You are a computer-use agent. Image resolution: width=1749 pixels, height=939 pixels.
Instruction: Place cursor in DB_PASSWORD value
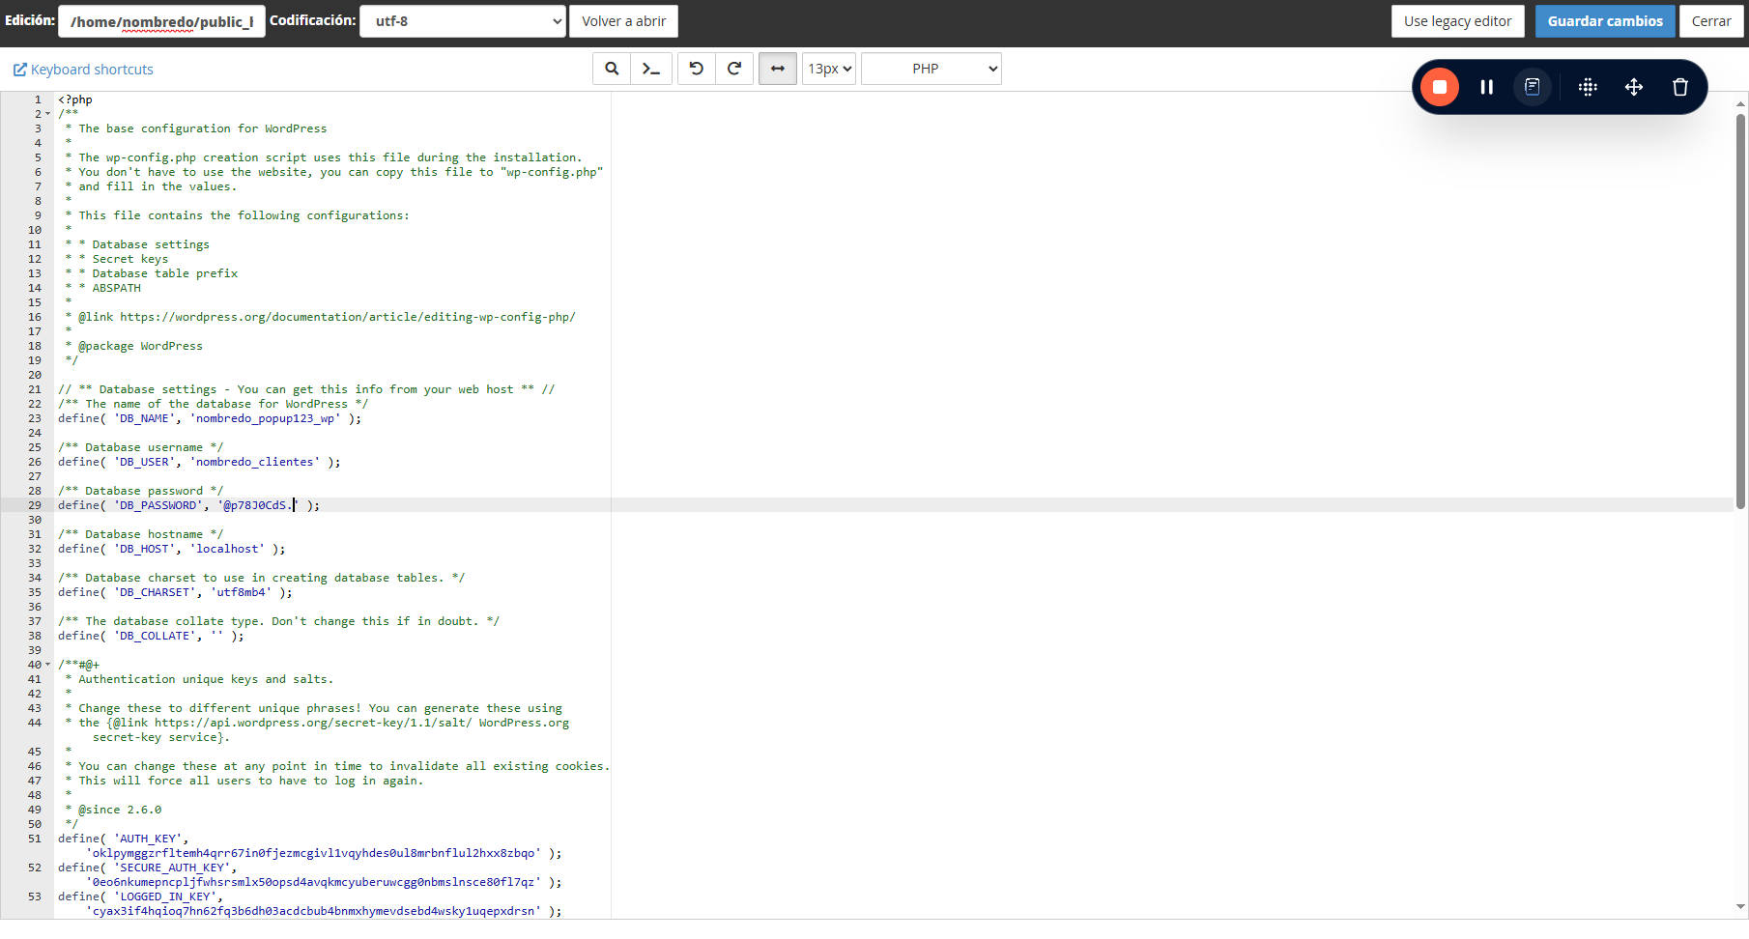tap(257, 505)
